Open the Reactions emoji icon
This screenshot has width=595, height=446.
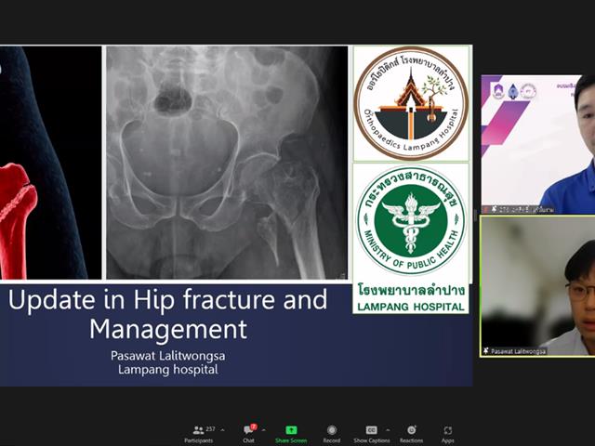click(x=411, y=430)
